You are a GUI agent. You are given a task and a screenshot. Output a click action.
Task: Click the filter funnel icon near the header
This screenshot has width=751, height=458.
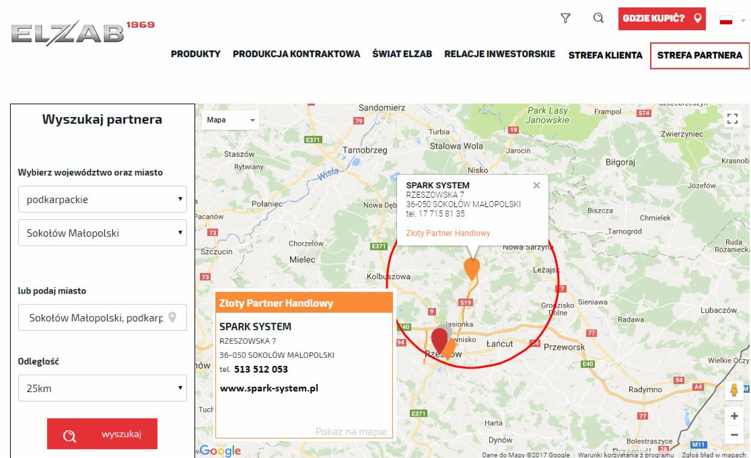point(565,19)
